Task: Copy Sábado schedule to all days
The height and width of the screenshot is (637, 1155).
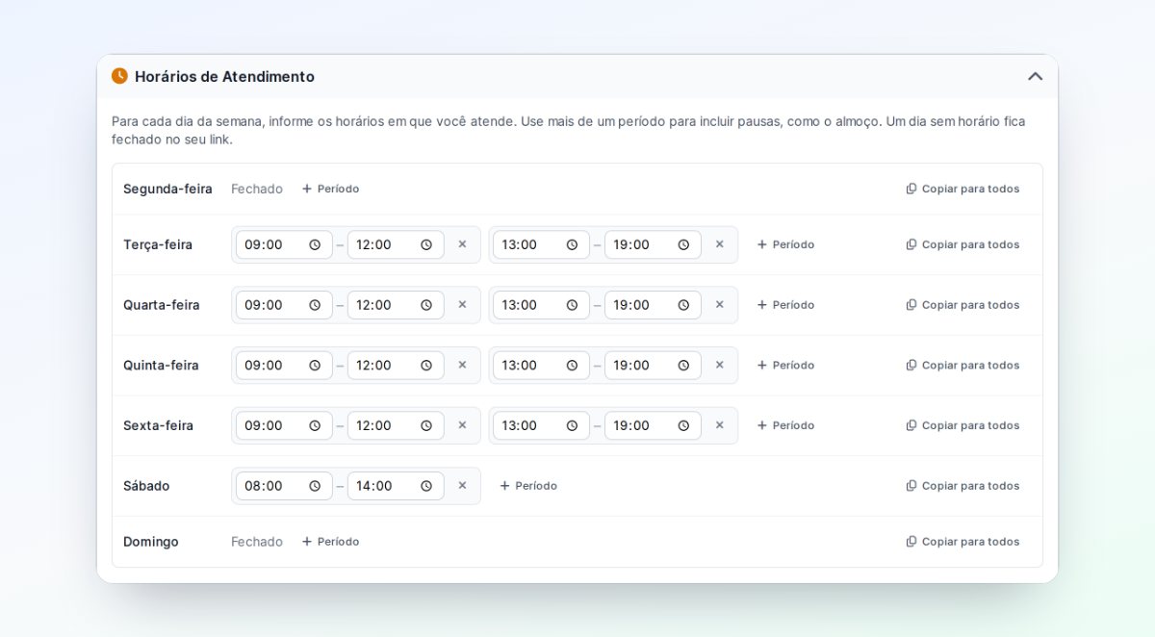Action: pos(962,486)
